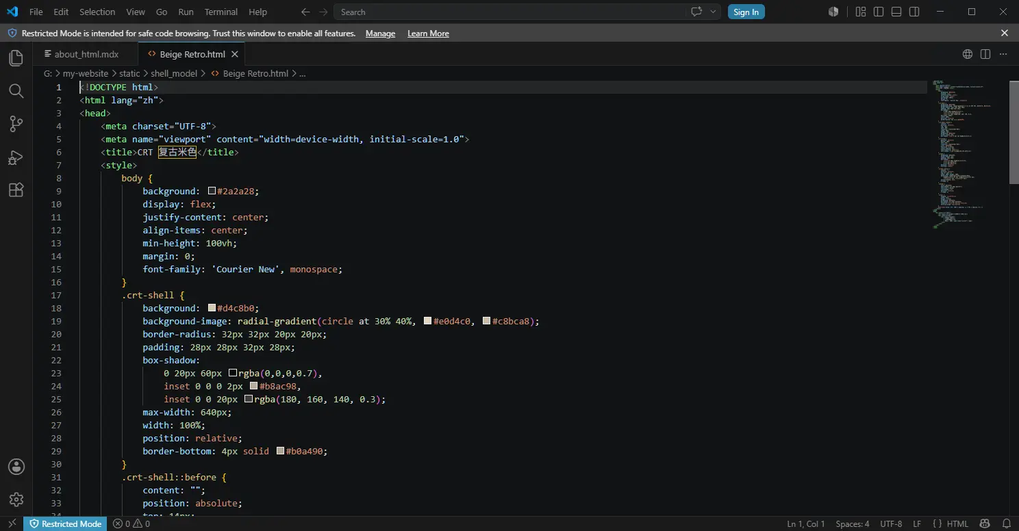Open the static breadcrumb
1019x531 pixels.
tap(129, 73)
